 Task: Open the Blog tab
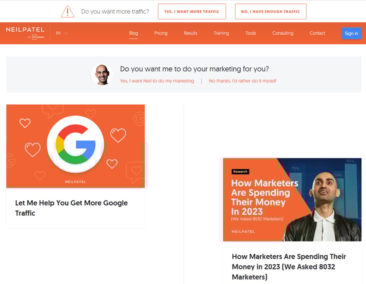(x=133, y=33)
